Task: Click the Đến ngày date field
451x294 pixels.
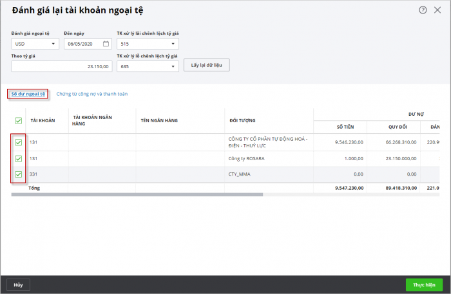Action: [x=82, y=44]
